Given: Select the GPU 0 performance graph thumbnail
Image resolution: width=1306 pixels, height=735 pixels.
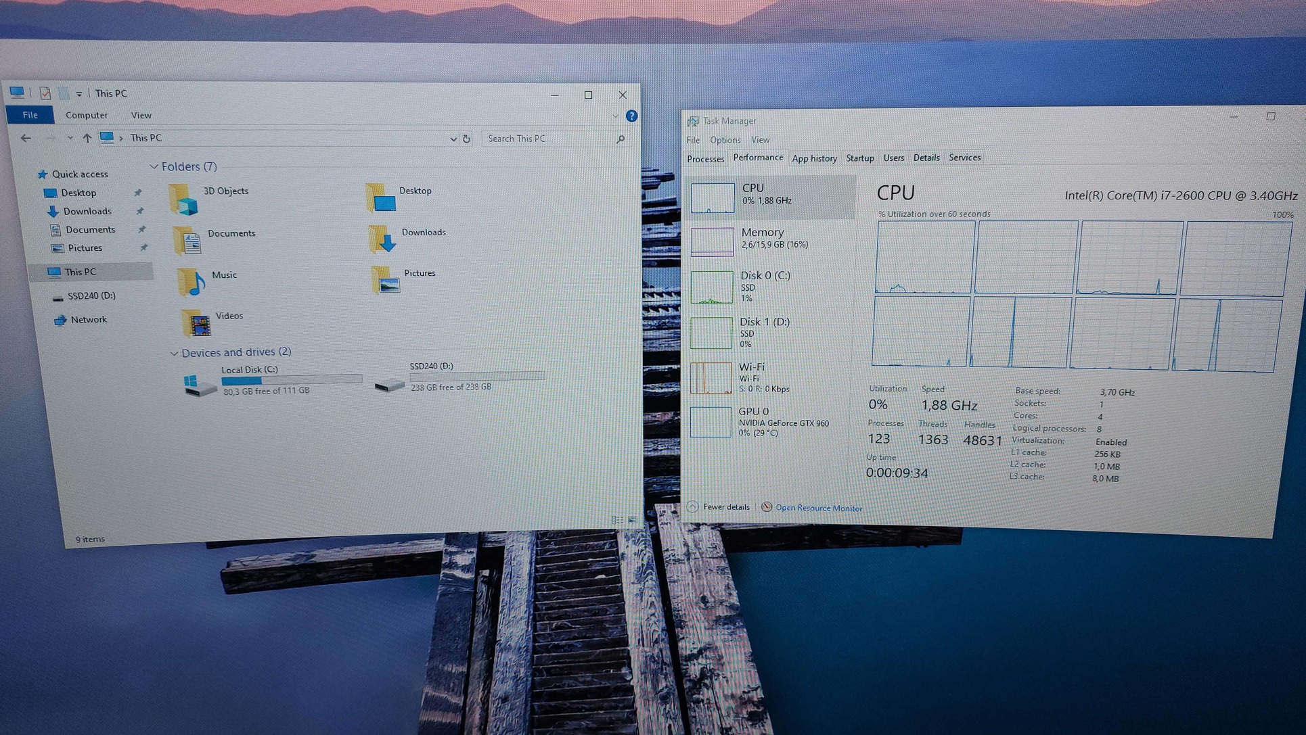Looking at the screenshot, I should [711, 422].
